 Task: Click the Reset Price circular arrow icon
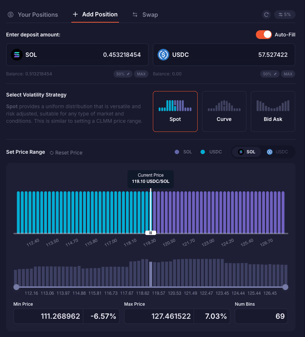(x=52, y=153)
